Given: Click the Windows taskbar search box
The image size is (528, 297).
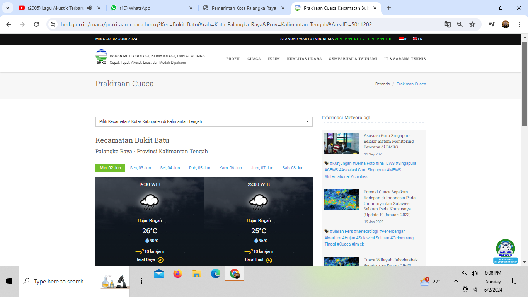Looking at the screenshot, I should tap(74, 282).
